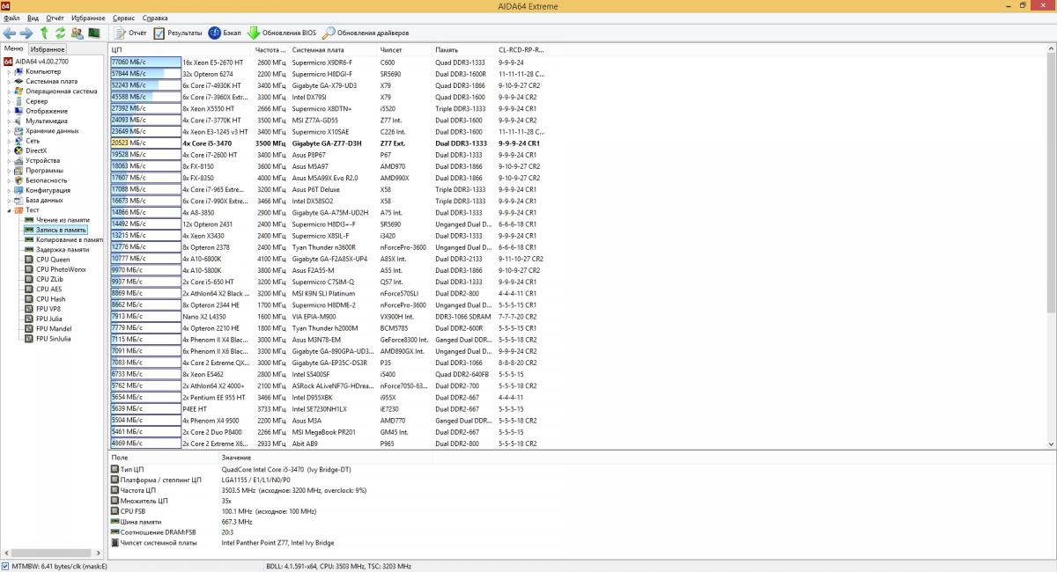Click the Forward navigation arrow
Viewport: 1057px width, 572px height.
26,33
